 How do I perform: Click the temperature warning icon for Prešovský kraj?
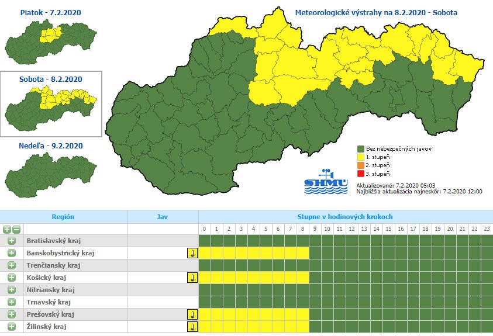click(192, 314)
